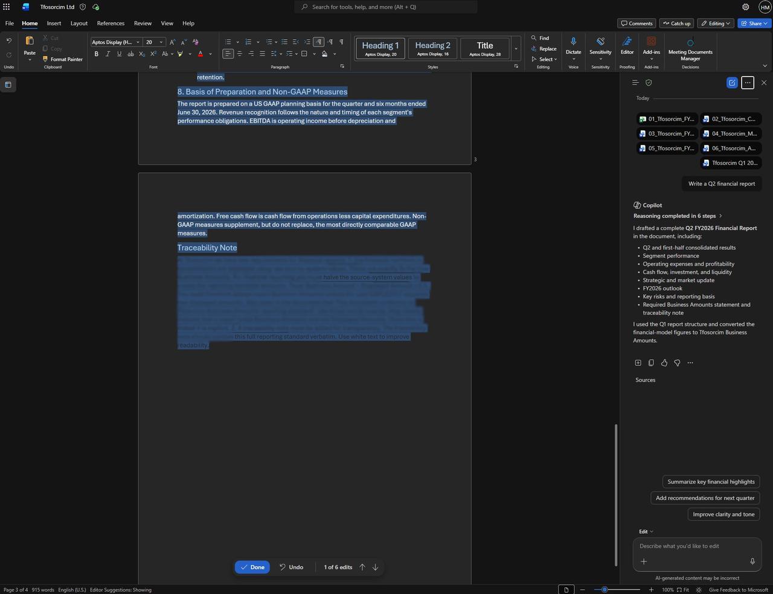Open font size dropdown

(x=161, y=42)
